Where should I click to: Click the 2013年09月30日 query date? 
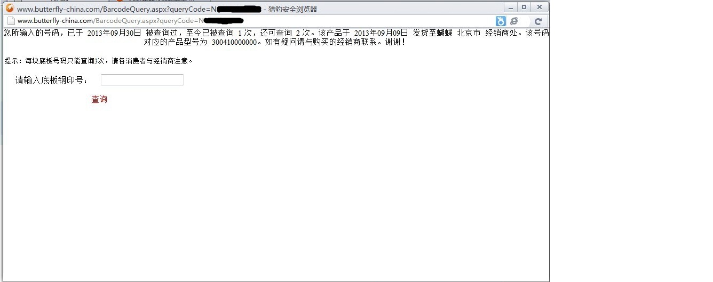[x=114, y=33]
